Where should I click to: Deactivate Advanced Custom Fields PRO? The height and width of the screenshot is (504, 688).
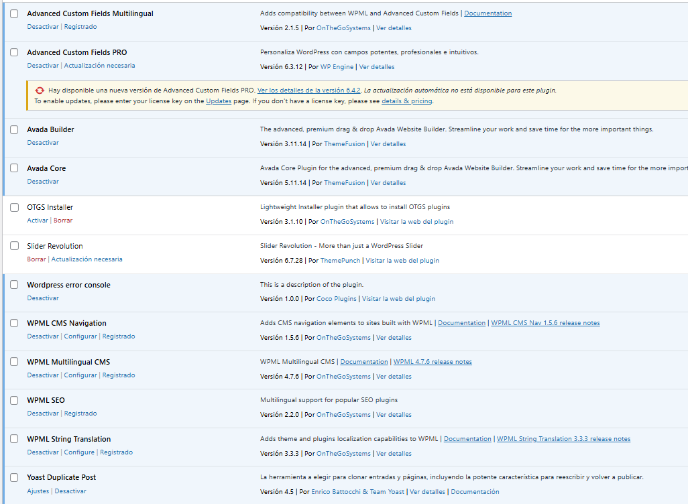click(43, 66)
